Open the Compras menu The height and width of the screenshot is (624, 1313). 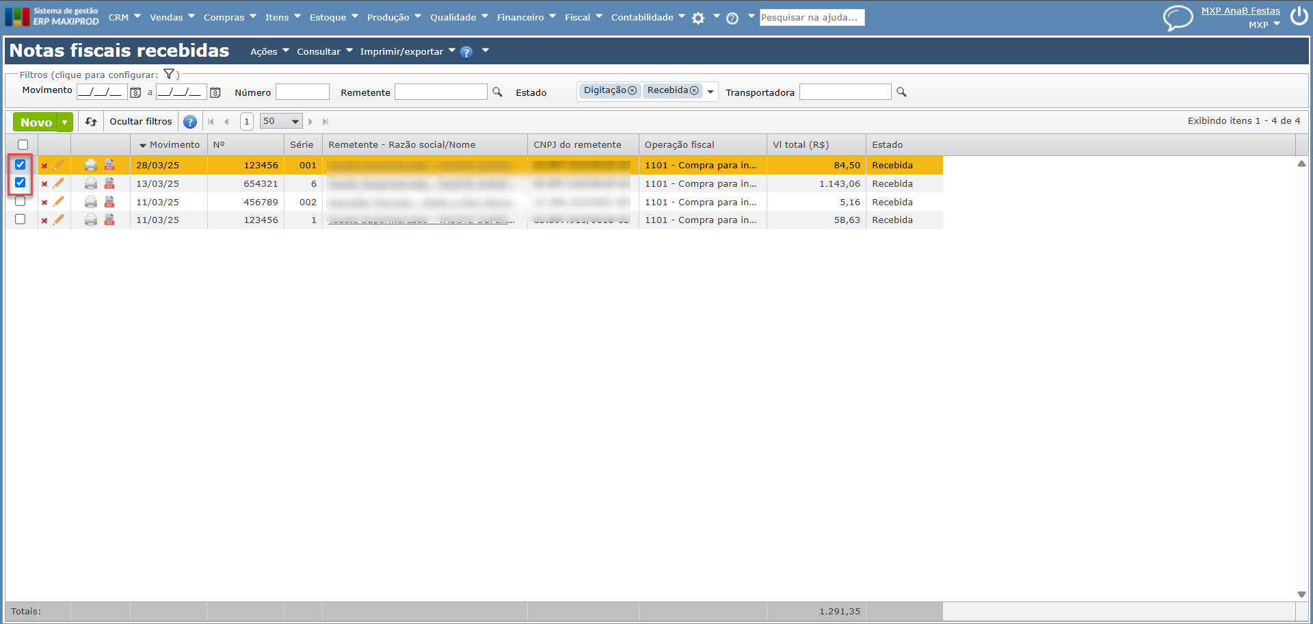tap(230, 17)
